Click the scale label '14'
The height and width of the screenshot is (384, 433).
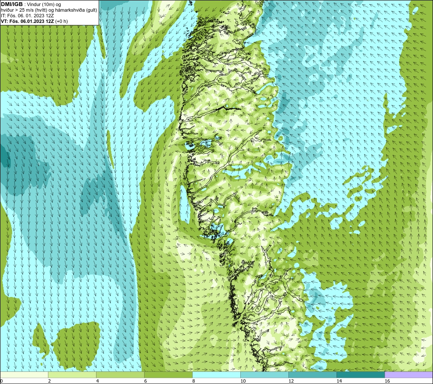[x=339, y=381]
